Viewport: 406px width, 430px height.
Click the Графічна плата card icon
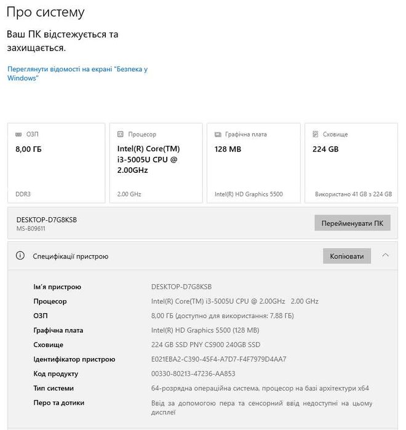pyautogui.click(x=218, y=134)
